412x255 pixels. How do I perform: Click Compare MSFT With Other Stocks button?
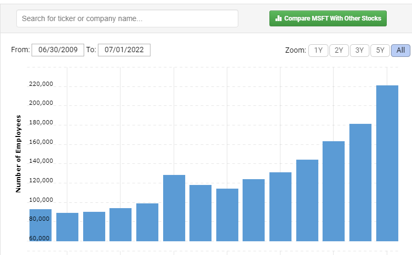pos(328,18)
